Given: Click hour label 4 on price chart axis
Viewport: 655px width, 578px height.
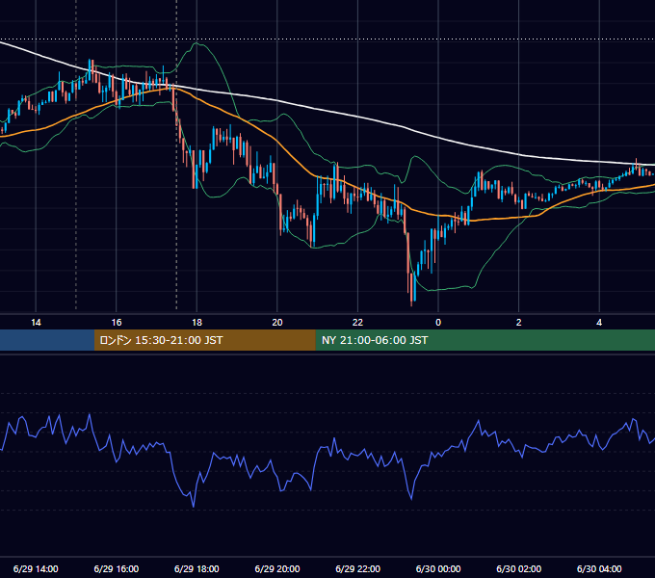Looking at the screenshot, I should coord(599,323).
